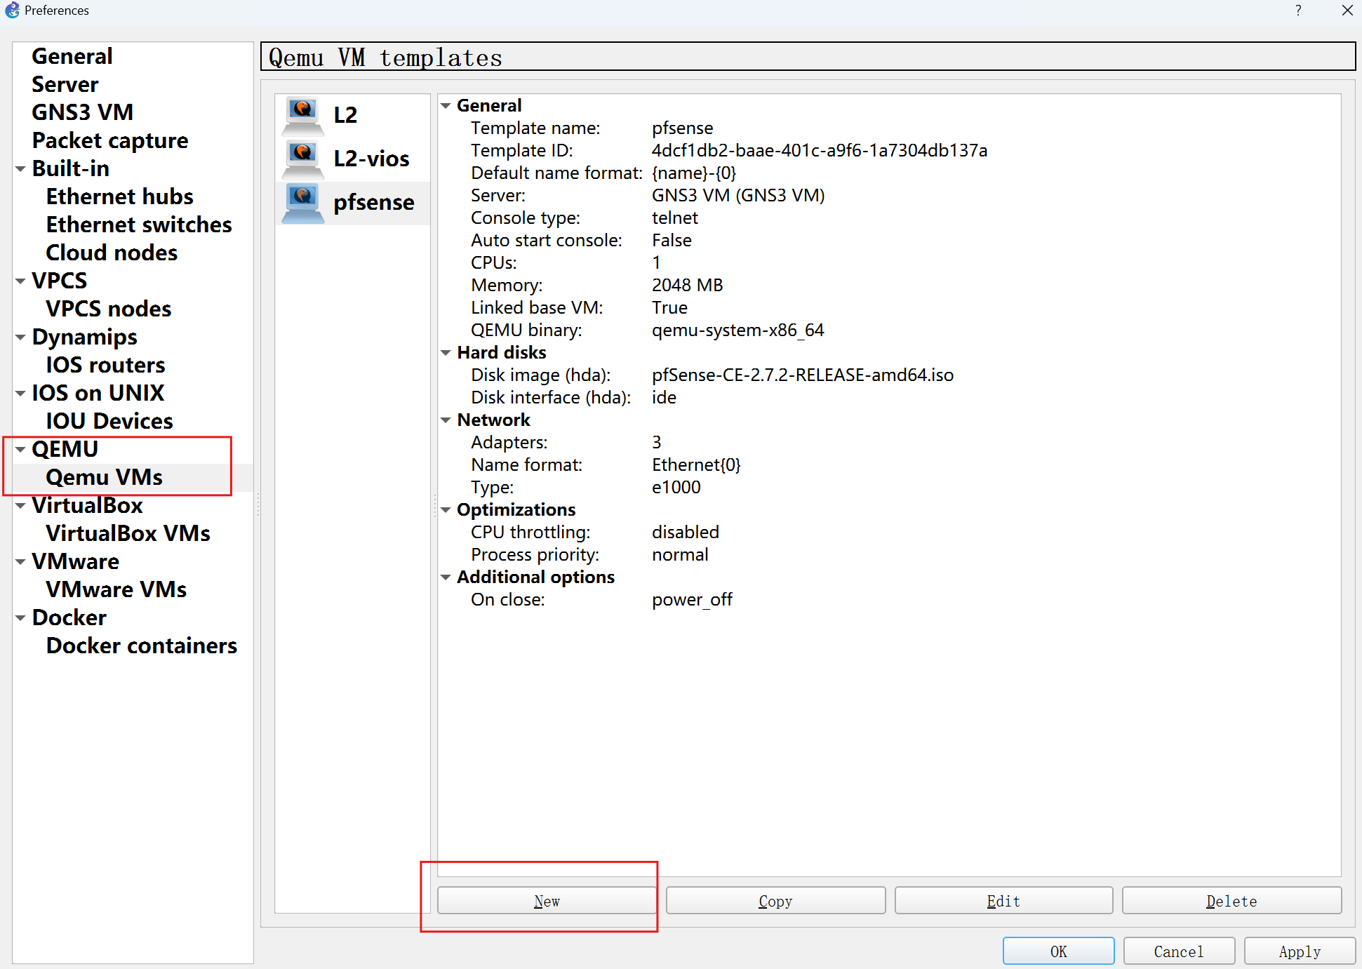The width and height of the screenshot is (1362, 969).
Task: Click the help question mark icon
Action: coord(1298,11)
